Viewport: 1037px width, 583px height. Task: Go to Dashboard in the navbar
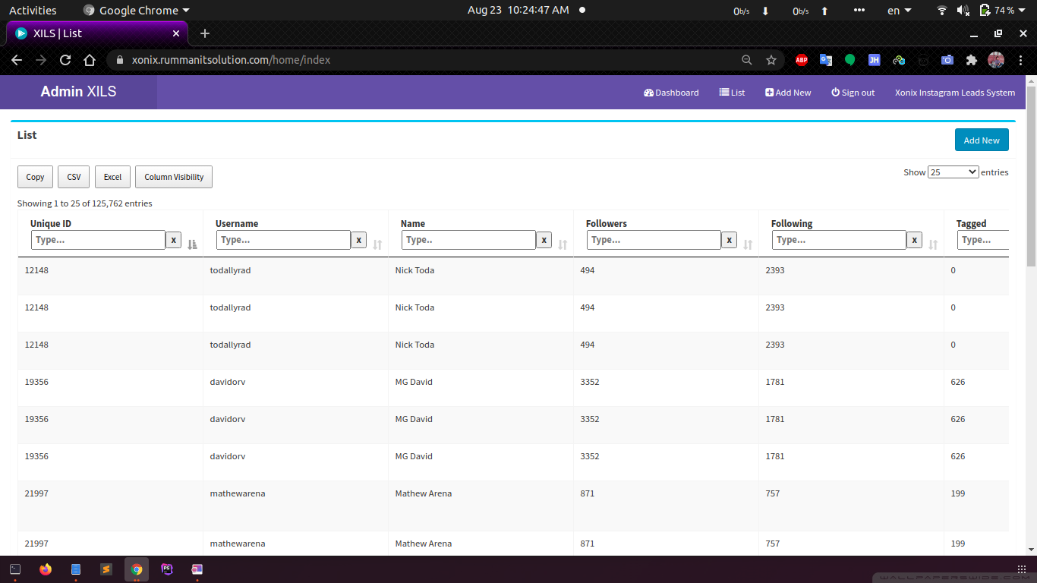[x=671, y=93]
